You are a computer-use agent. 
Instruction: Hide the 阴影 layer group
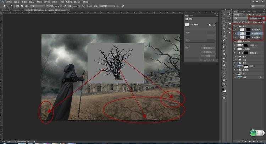234,26
